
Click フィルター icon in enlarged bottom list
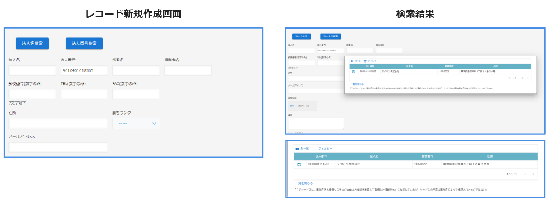click(315, 149)
